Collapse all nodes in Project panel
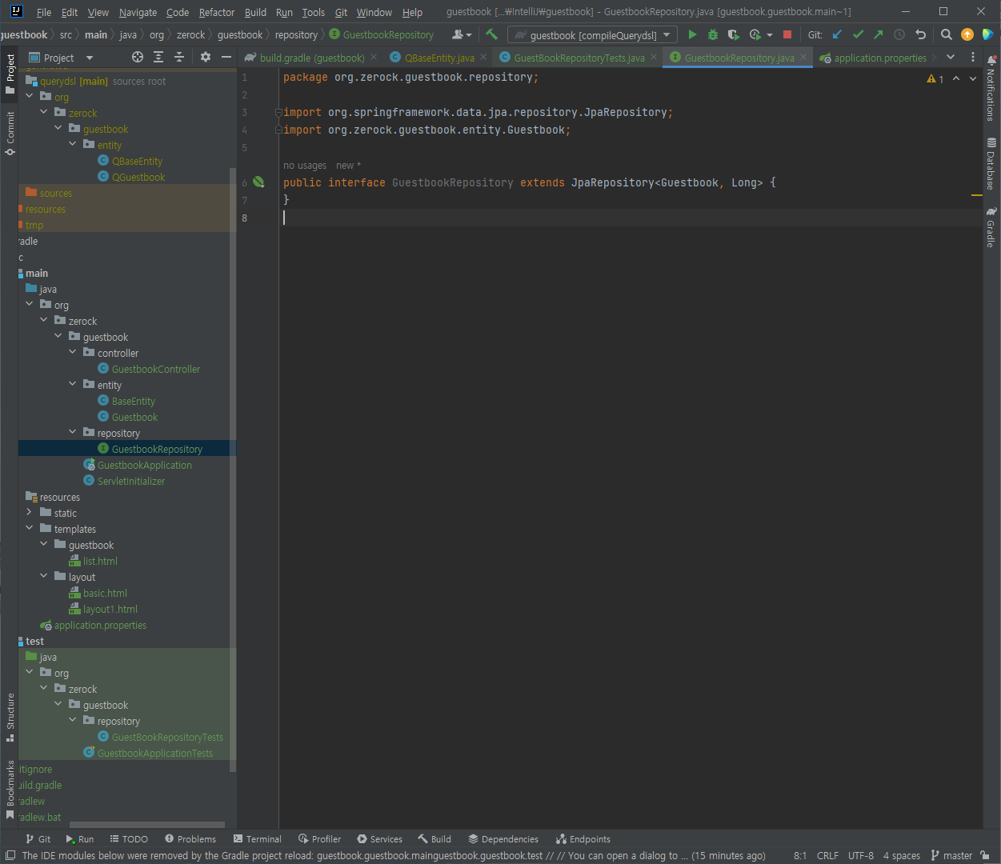The height and width of the screenshot is (864, 1001). tap(179, 57)
